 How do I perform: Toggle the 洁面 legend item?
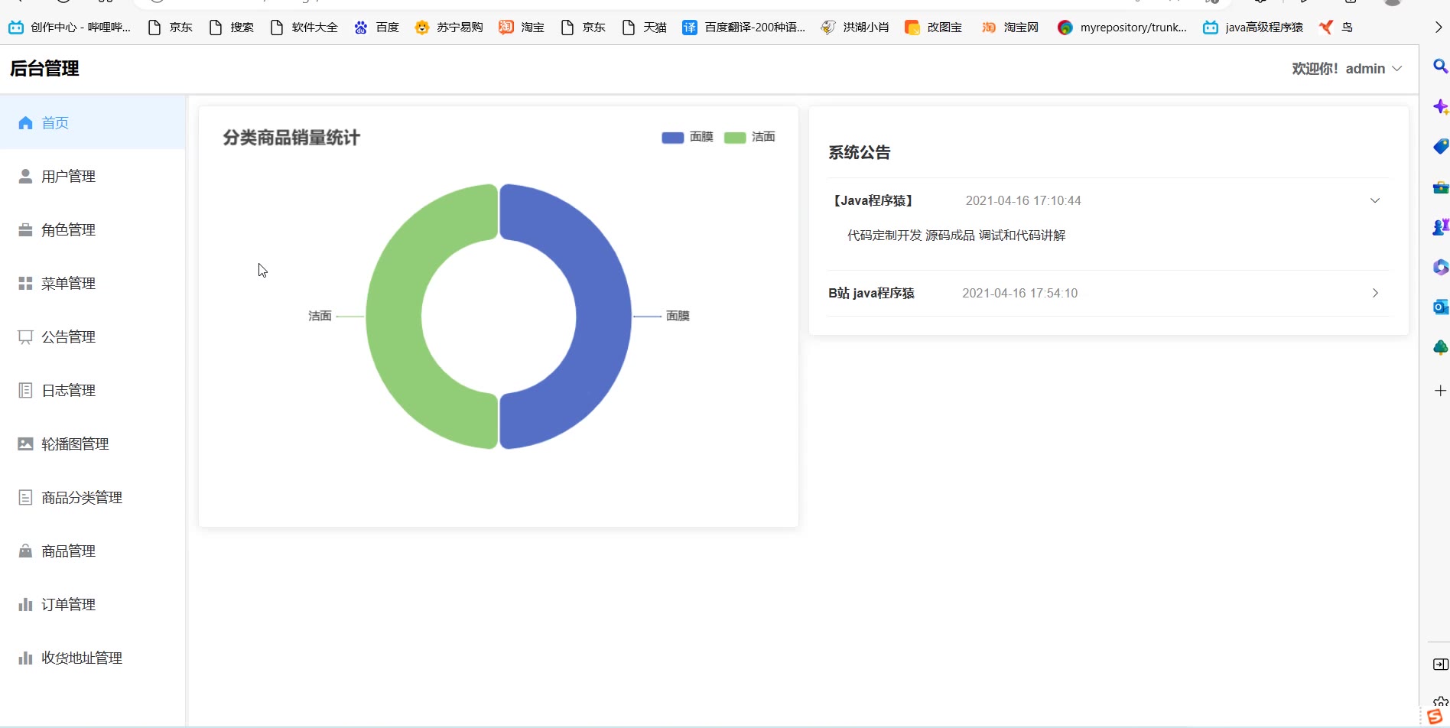(x=749, y=137)
